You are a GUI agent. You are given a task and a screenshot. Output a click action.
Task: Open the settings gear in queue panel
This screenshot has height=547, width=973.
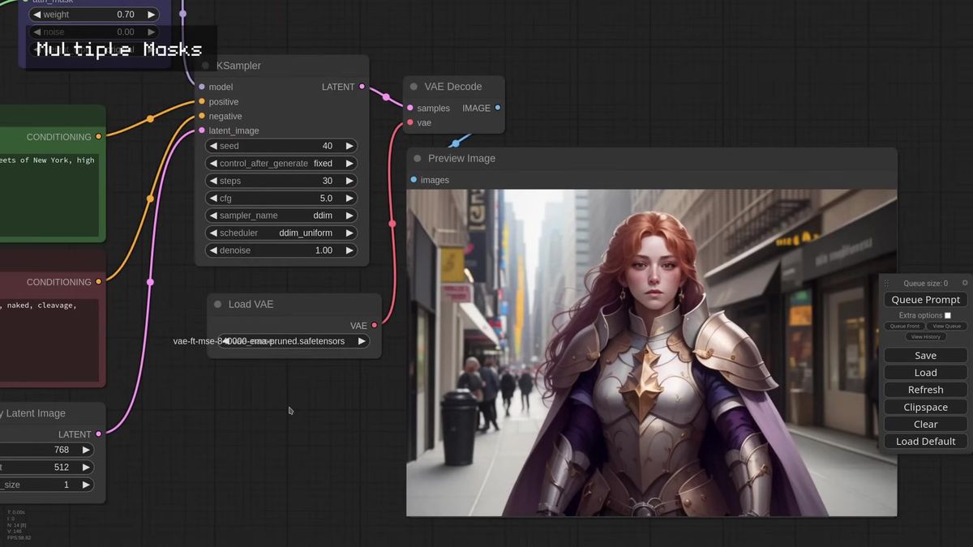[x=964, y=283]
